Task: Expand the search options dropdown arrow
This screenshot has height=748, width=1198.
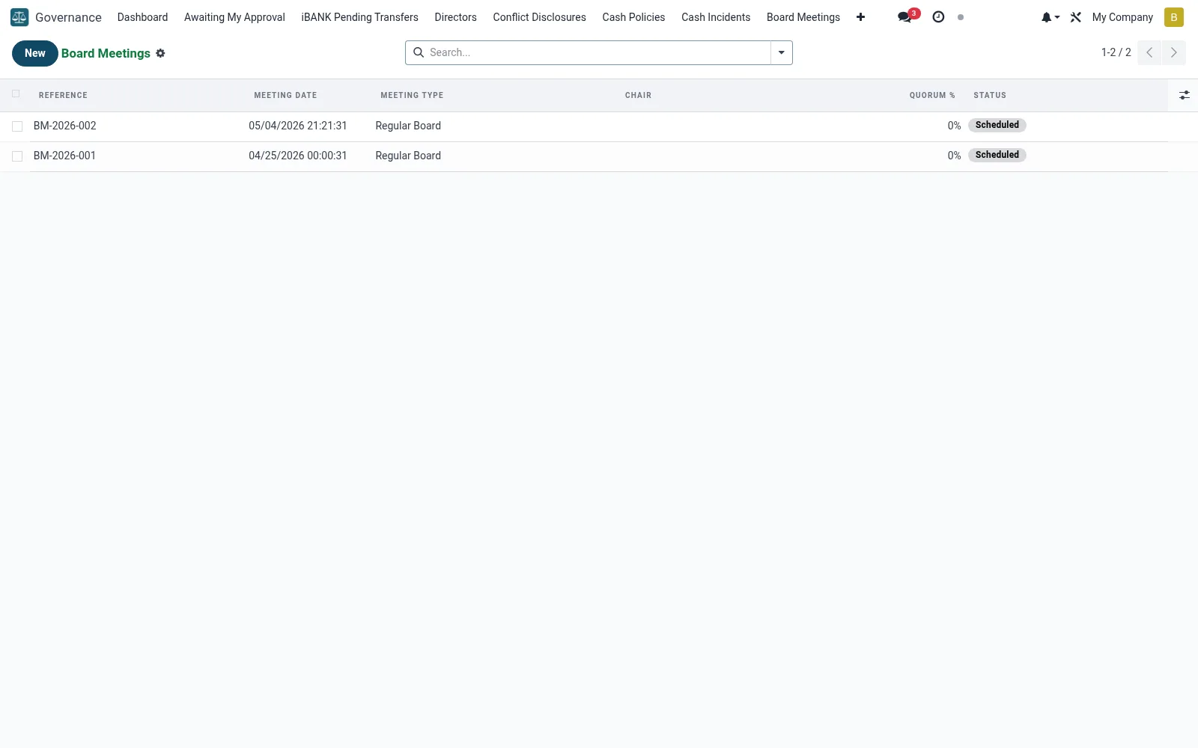Action: coord(781,52)
